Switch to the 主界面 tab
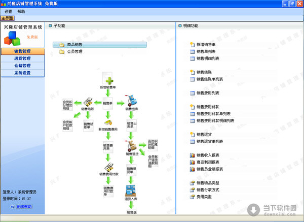The width and height of the screenshot is (304, 222). point(9,18)
